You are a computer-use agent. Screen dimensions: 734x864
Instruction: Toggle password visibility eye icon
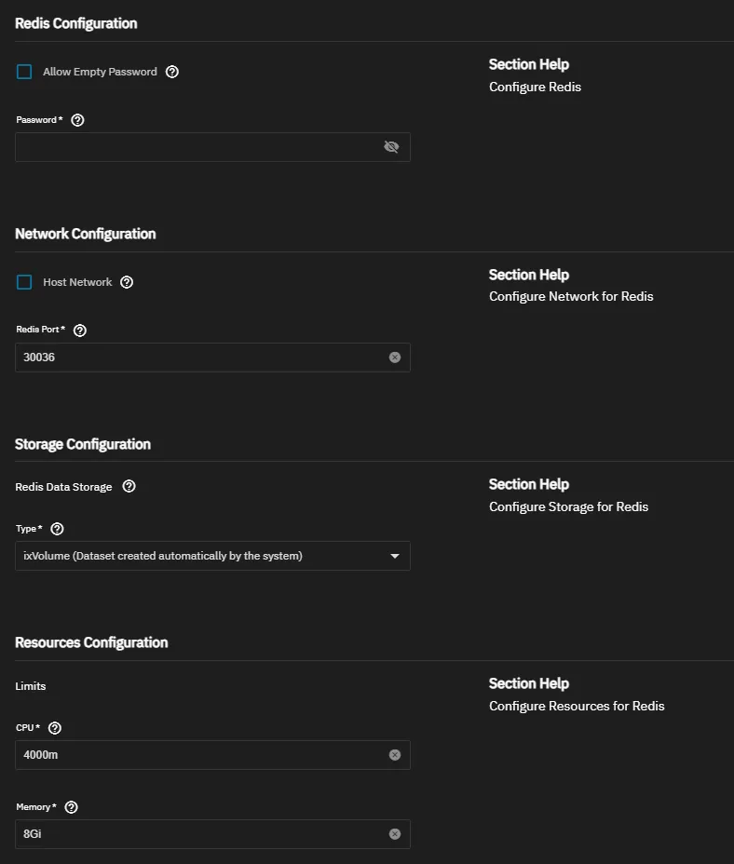click(391, 147)
